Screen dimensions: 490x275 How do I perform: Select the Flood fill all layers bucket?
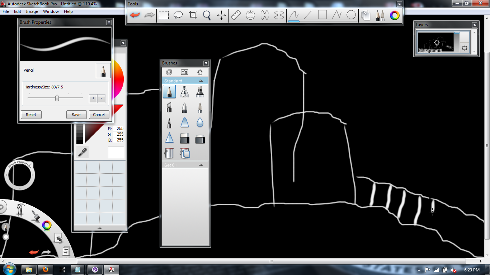184,153
